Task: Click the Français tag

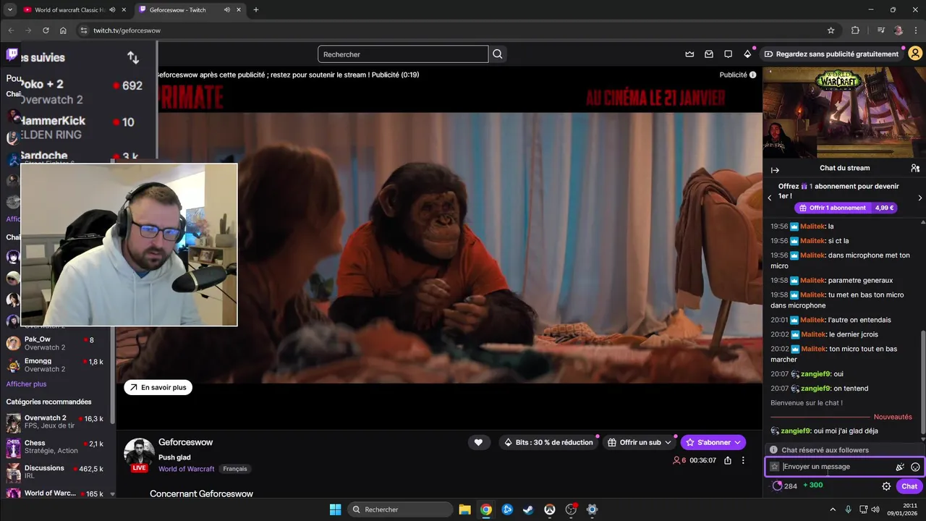Action: click(x=235, y=469)
